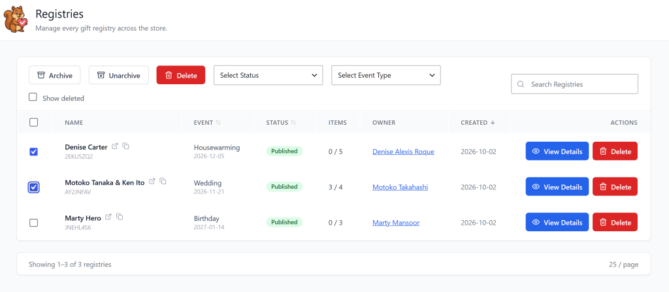The image size is (669, 292).
Task: Sort by Event column arrows
Action: [x=218, y=123]
